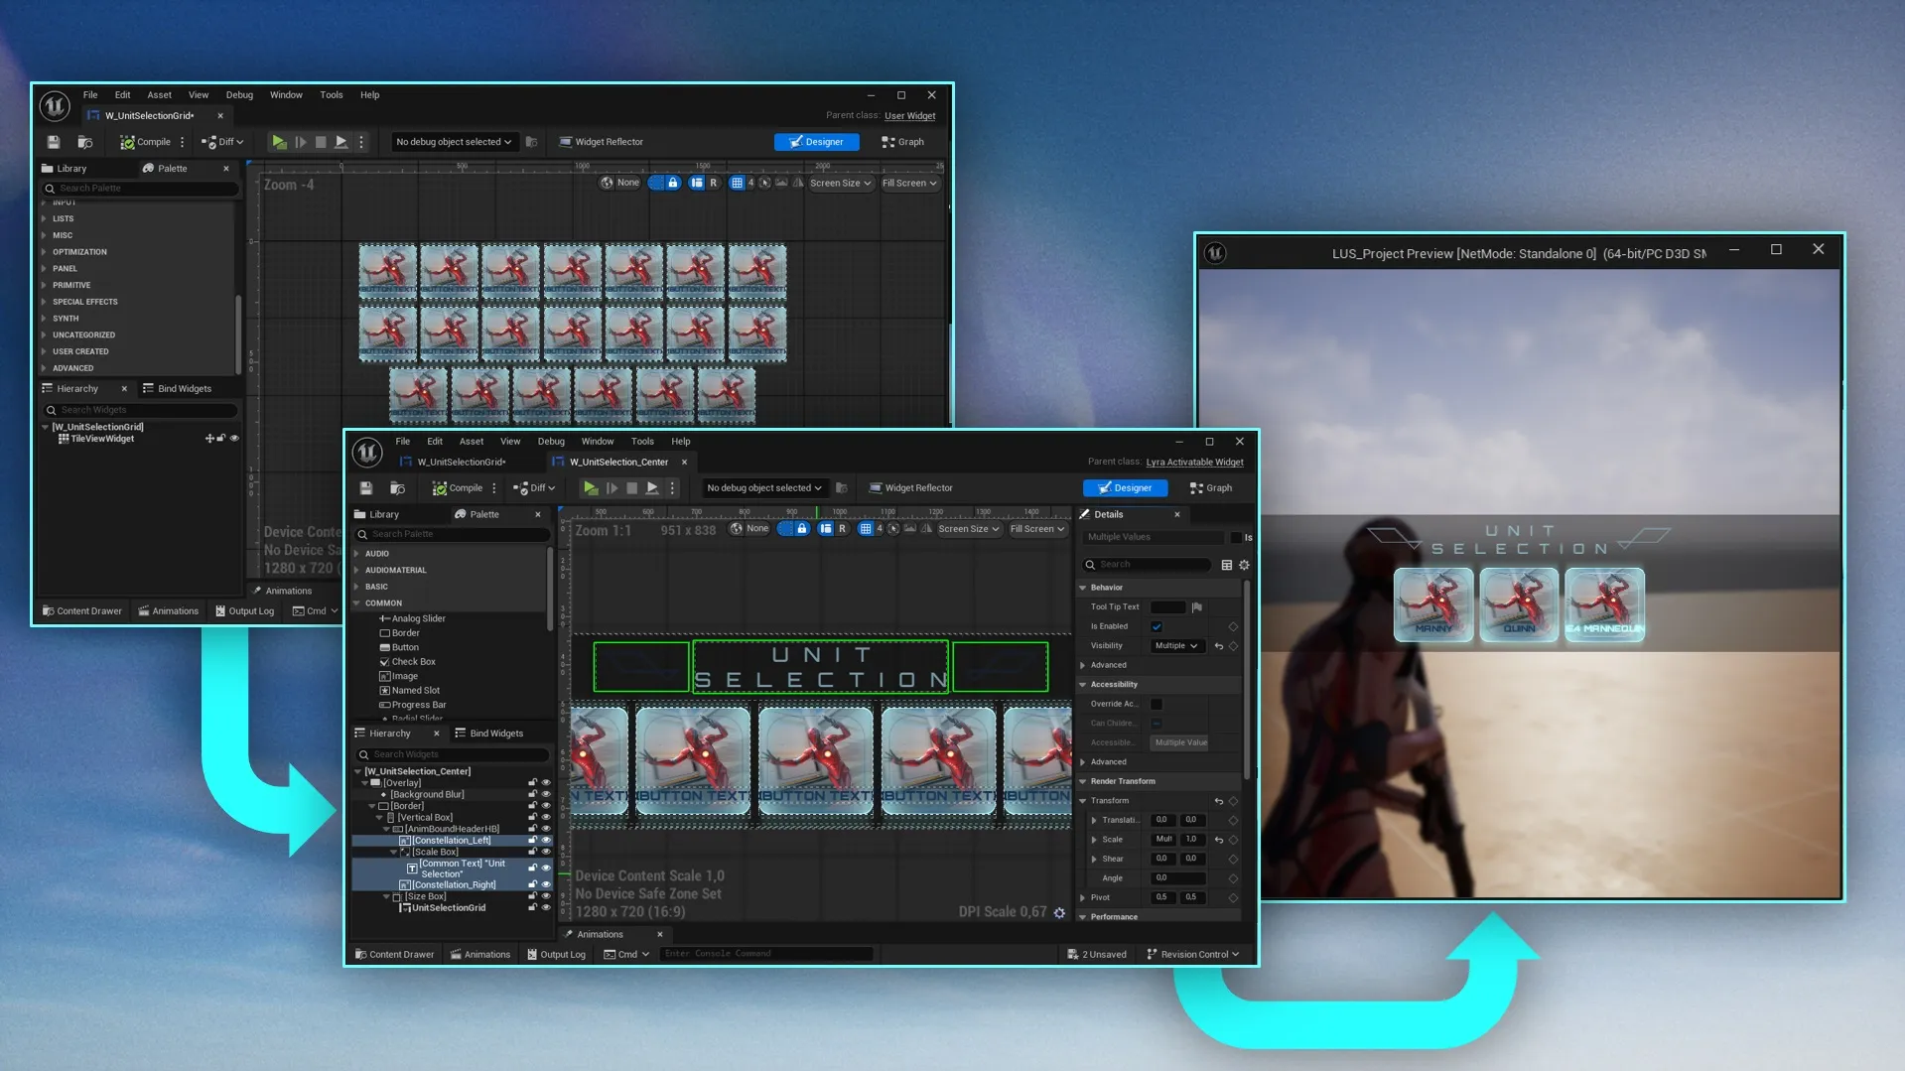The width and height of the screenshot is (1905, 1071).
Task: Open Revision Control dropdown in status bar
Action: [x=1193, y=955]
